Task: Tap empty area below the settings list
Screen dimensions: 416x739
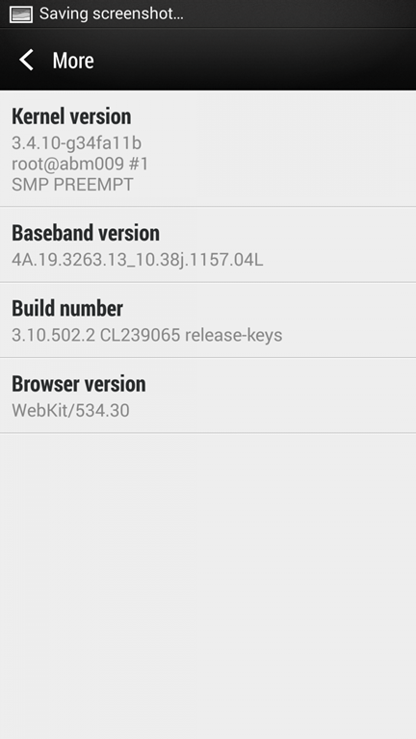Action: click(208, 586)
